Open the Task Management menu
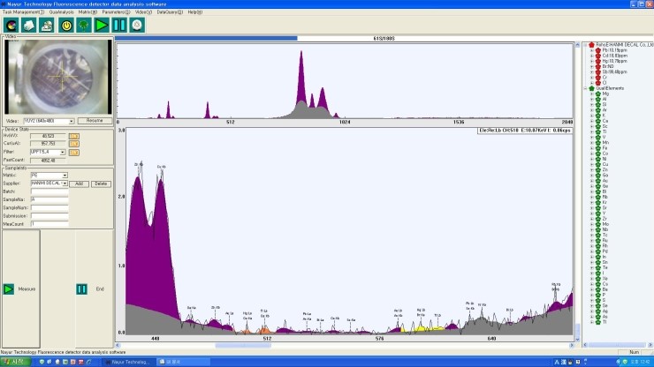Screen dimensions: 654x367 click(x=24, y=12)
